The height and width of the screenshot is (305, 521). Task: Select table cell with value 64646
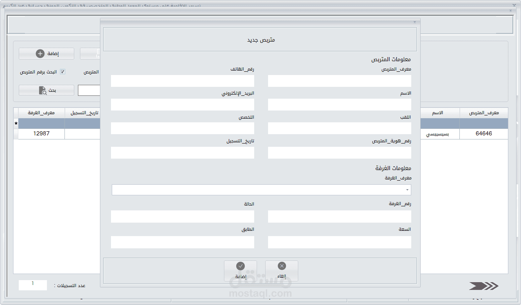[x=483, y=134]
